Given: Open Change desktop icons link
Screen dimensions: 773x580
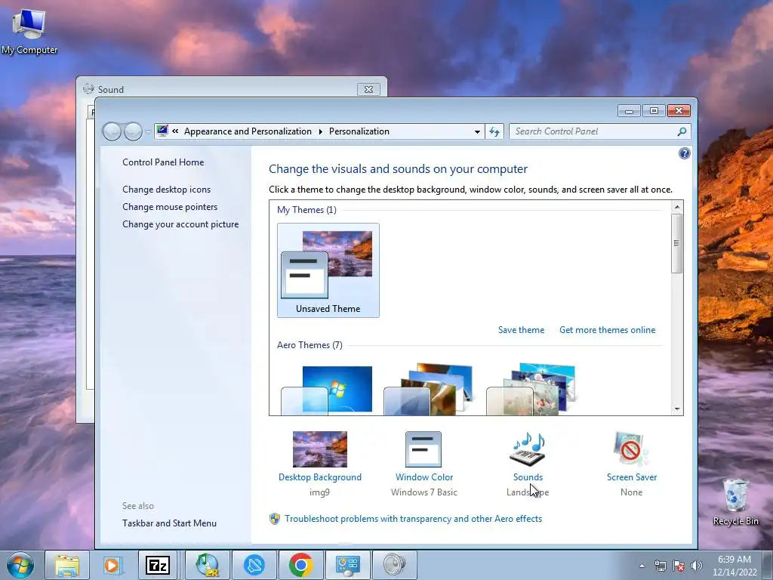Looking at the screenshot, I should tap(166, 190).
